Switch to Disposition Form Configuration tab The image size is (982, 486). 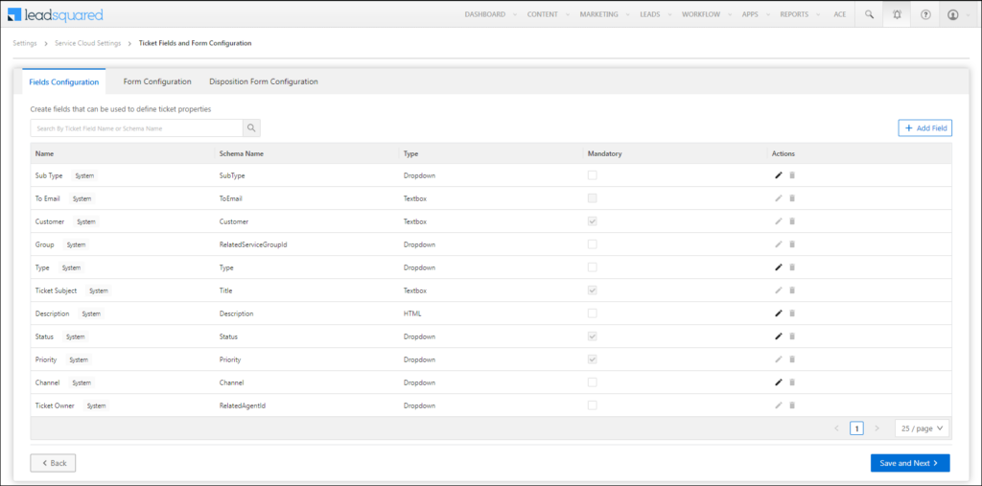264,81
